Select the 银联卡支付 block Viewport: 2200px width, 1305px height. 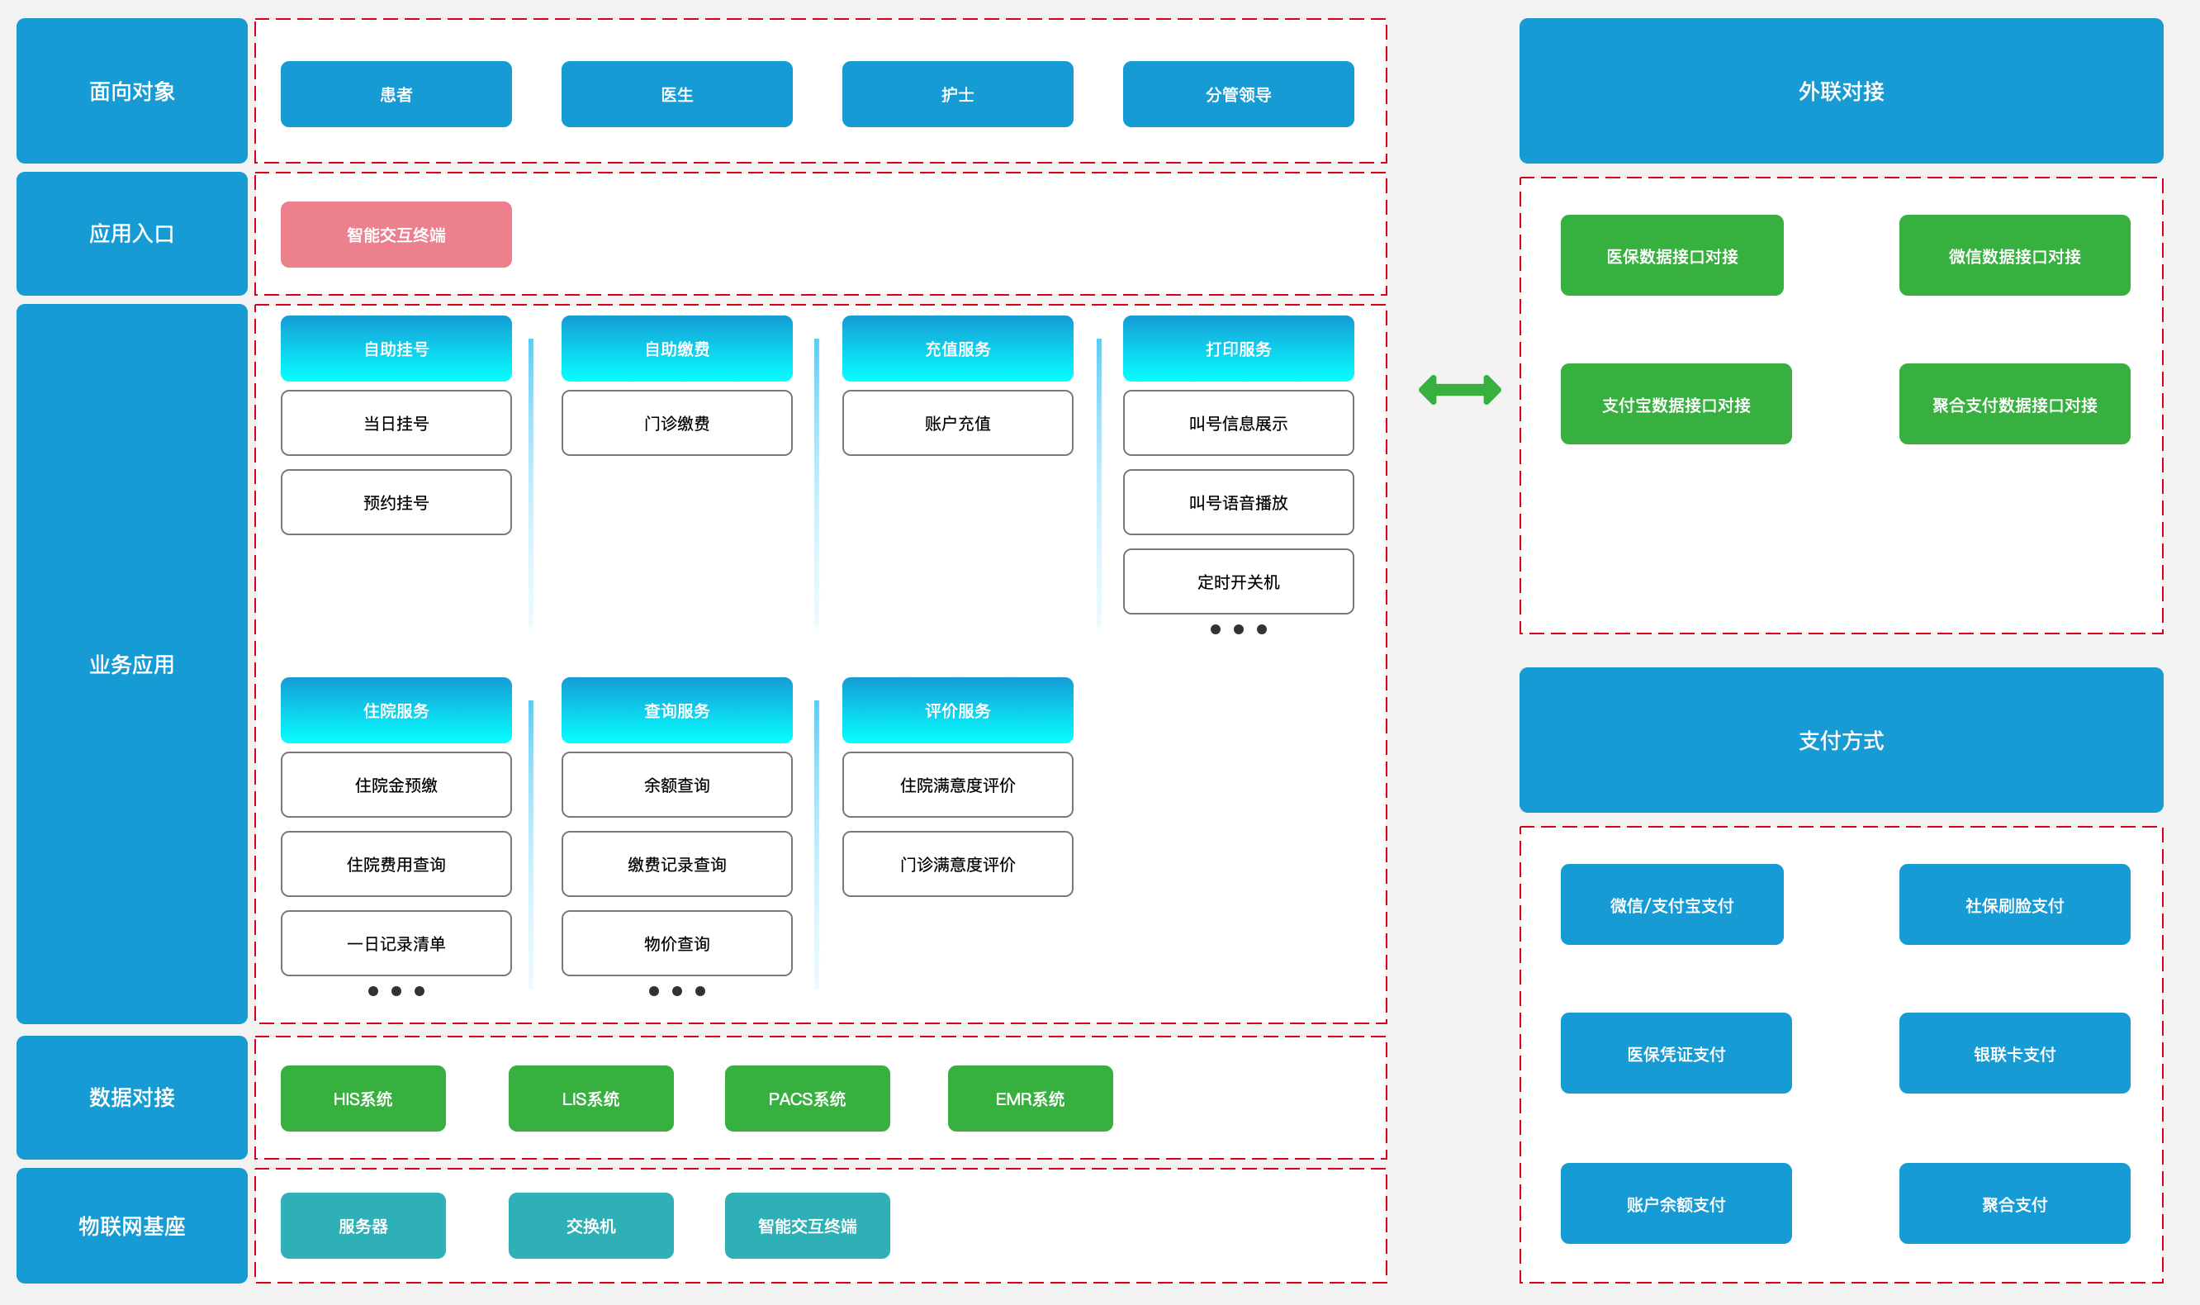pyautogui.click(x=2013, y=1053)
